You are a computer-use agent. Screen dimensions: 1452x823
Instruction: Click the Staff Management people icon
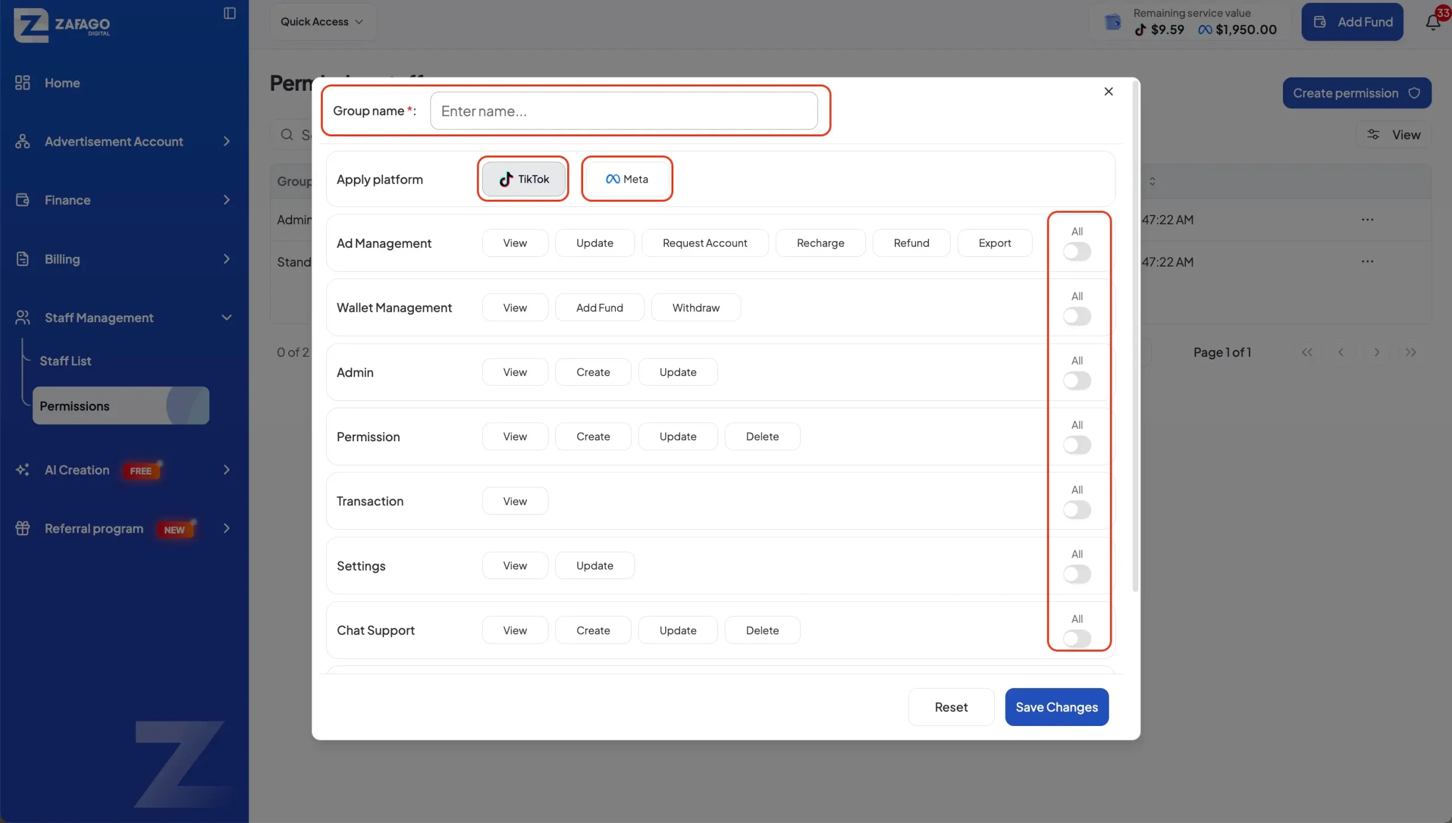click(x=23, y=318)
